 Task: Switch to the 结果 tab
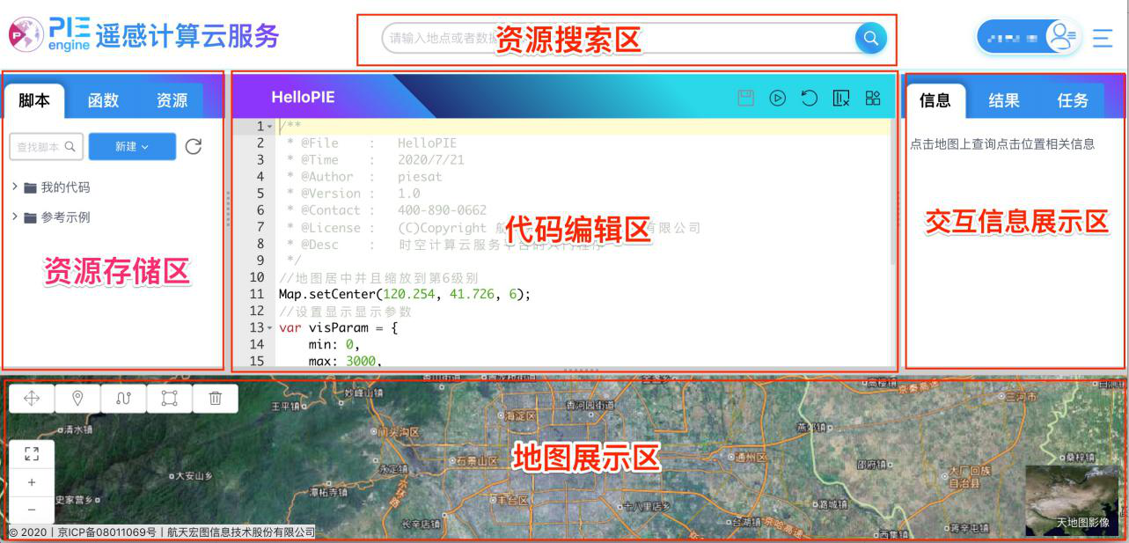1003,100
